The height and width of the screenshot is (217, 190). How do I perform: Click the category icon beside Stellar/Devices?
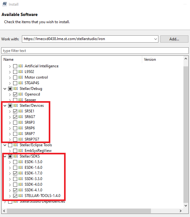point(16,106)
